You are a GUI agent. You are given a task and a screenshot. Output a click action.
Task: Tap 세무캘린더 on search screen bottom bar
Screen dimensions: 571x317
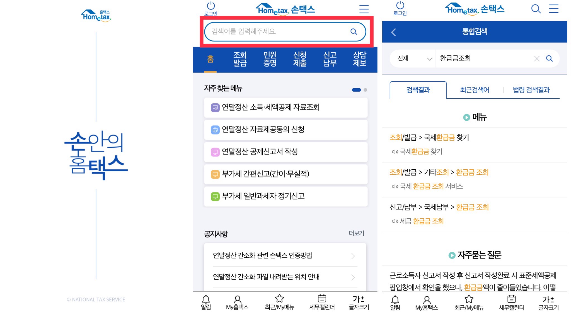[512, 303]
